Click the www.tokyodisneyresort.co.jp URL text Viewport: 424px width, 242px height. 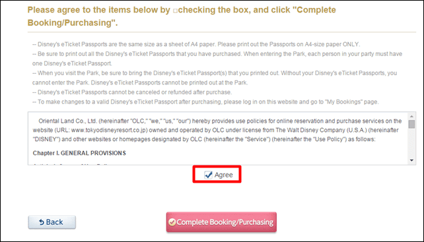tap(109, 130)
